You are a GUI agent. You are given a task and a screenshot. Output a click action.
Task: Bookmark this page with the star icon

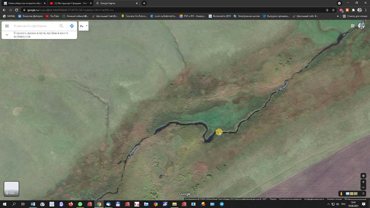click(x=333, y=10)
